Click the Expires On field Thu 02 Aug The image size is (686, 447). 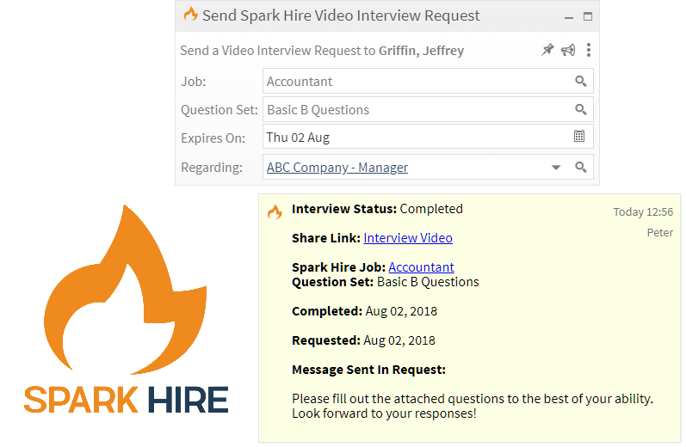(x=428, y=137)
